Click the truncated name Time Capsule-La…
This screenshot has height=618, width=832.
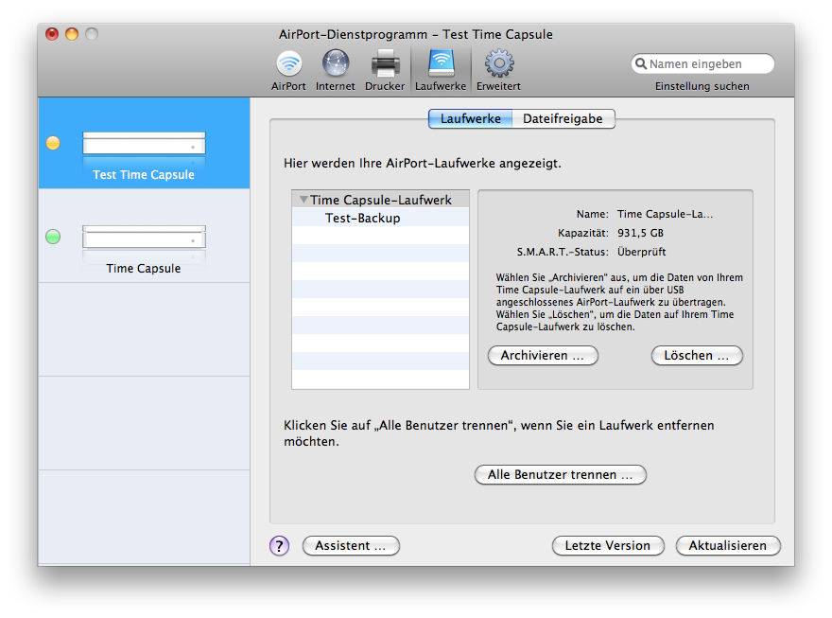tap(665, 214)
